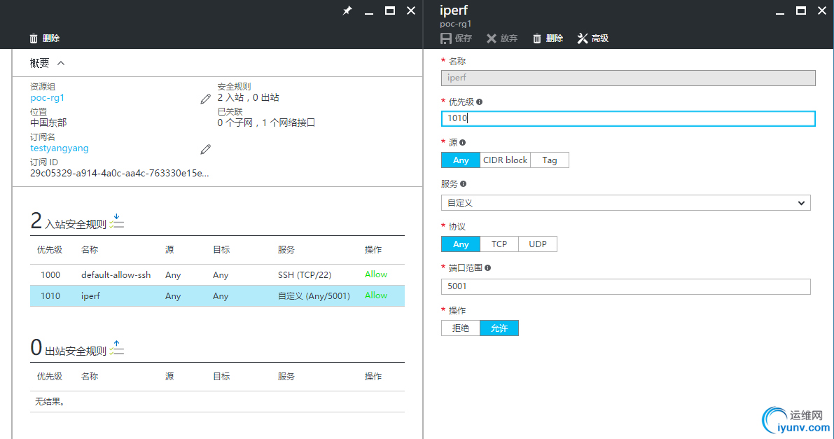
Task: Set action to Deny (拒绝)
Action: 461,328
